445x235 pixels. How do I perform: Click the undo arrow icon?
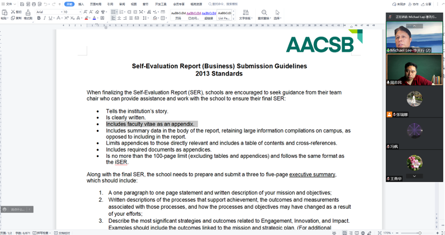pyautogui.click(x=45, y=4)
